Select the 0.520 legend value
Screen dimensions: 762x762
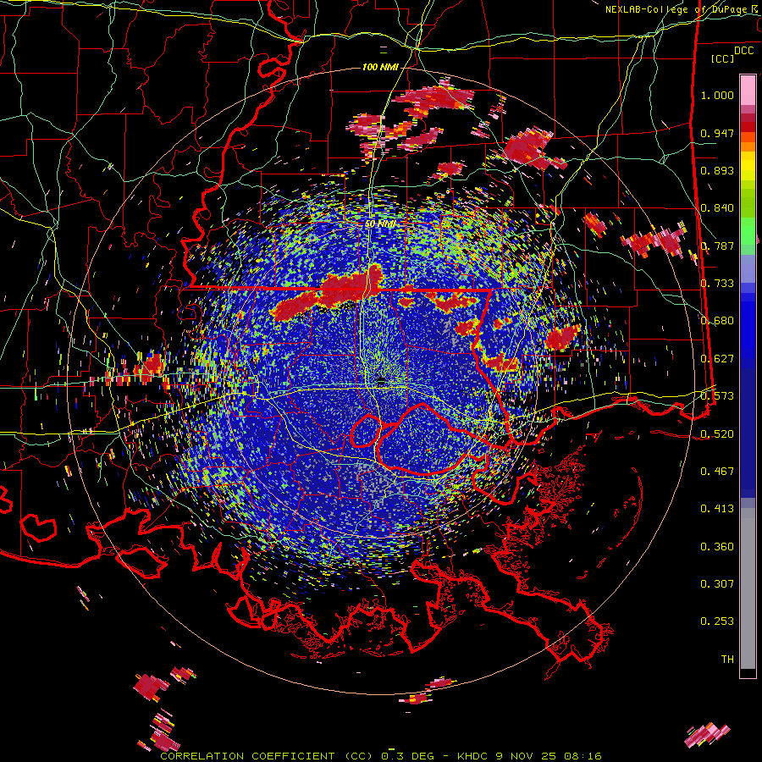(x=717, y=433)
